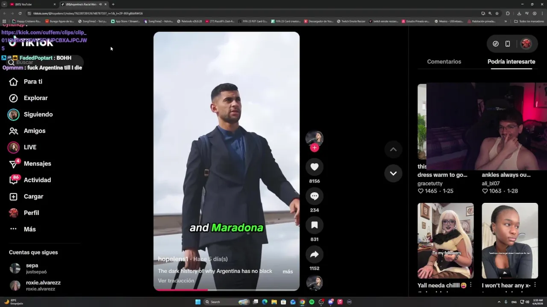
Task: Click the taskbar Search box
Action: point(226,302)
